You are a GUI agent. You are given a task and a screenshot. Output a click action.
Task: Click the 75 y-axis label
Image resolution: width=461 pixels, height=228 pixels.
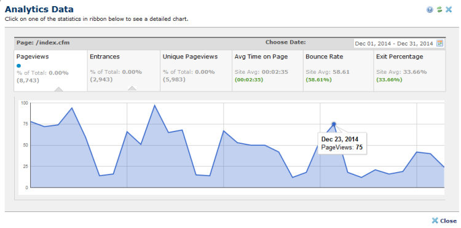tap(25, 124)
